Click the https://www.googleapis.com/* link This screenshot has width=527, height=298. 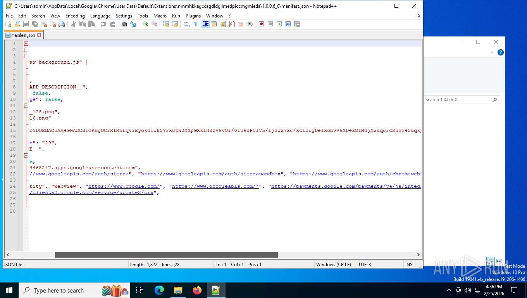click(215, 186)
